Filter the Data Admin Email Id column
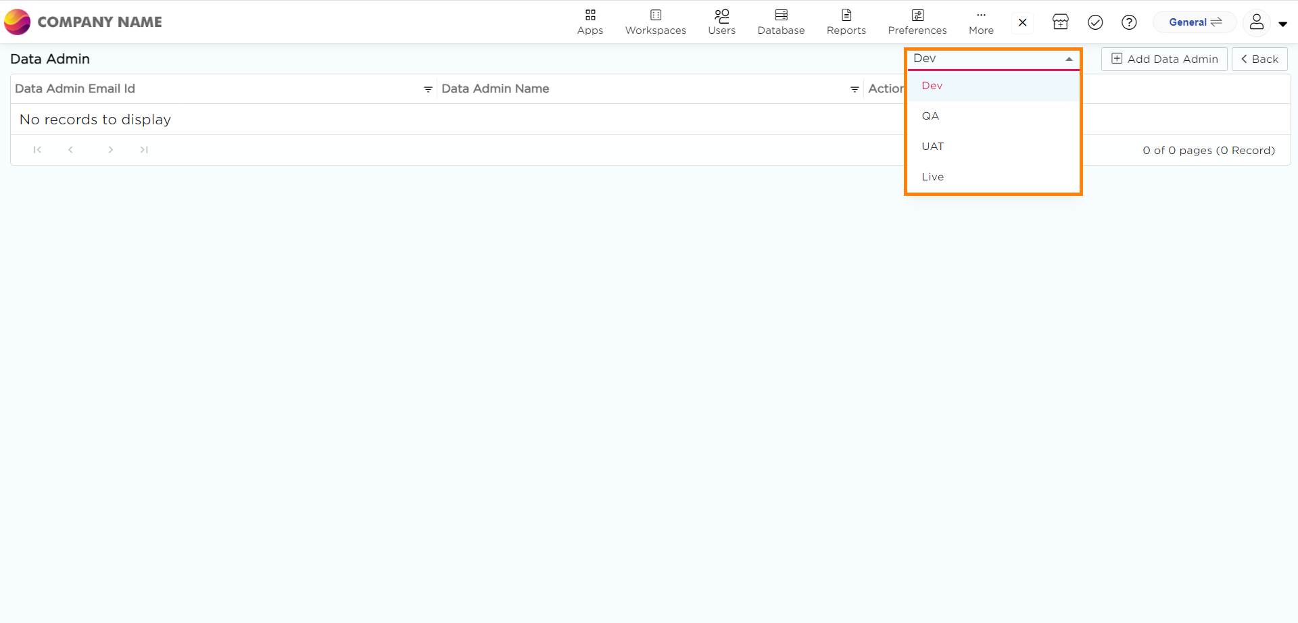Screen dimensions: 1298x623 [428, 89]
